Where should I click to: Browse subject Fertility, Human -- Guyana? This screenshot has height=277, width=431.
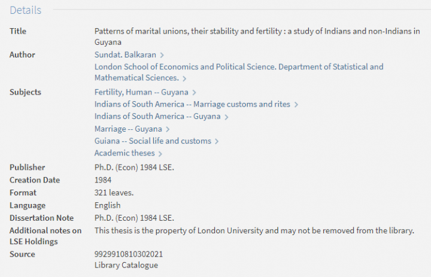(141, 92)
